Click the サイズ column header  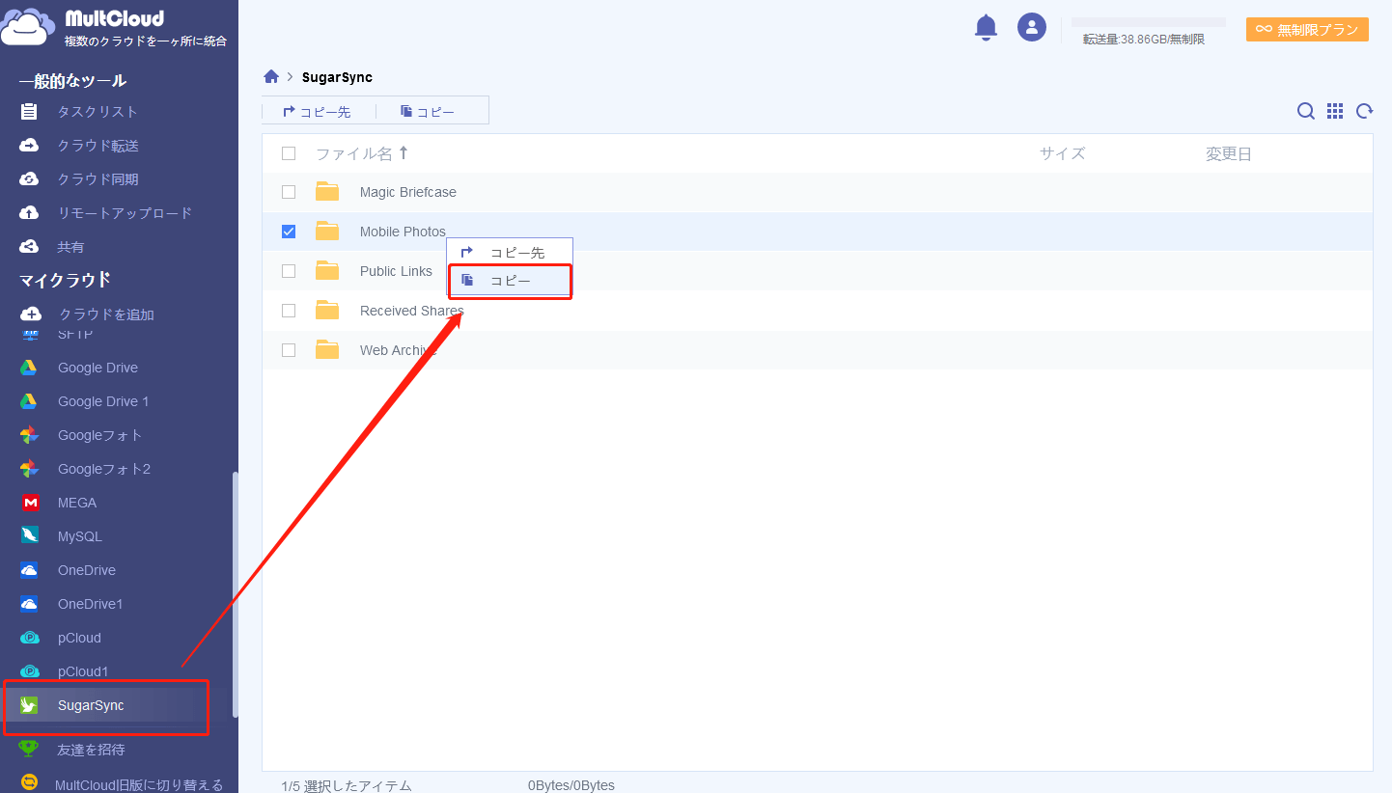[1062, 153]
